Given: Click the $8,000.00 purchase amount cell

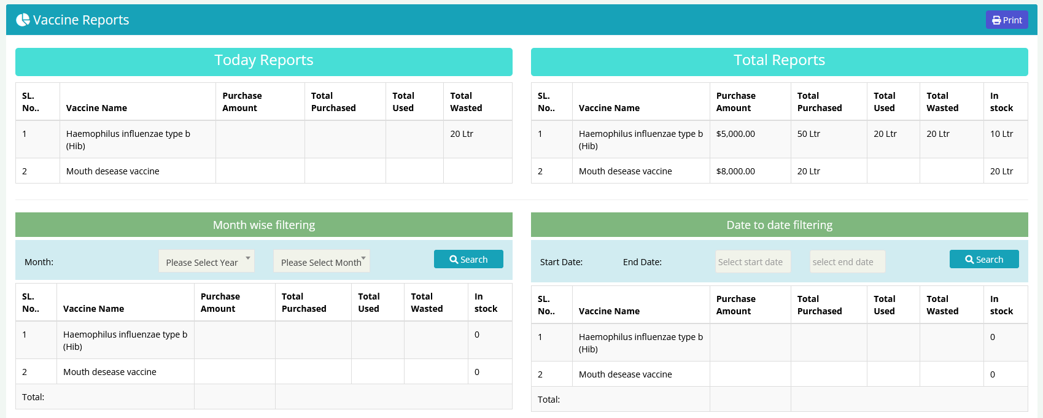Looking at the screenshot, I should [x=735, y=171].
